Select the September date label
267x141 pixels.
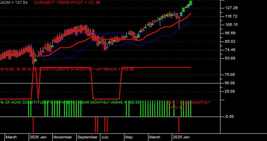click(x=87, y=137)
